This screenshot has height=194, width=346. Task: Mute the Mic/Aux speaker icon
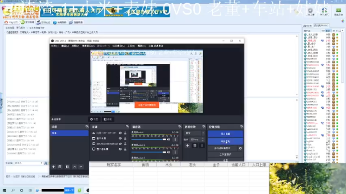click(x=169, y=139)
